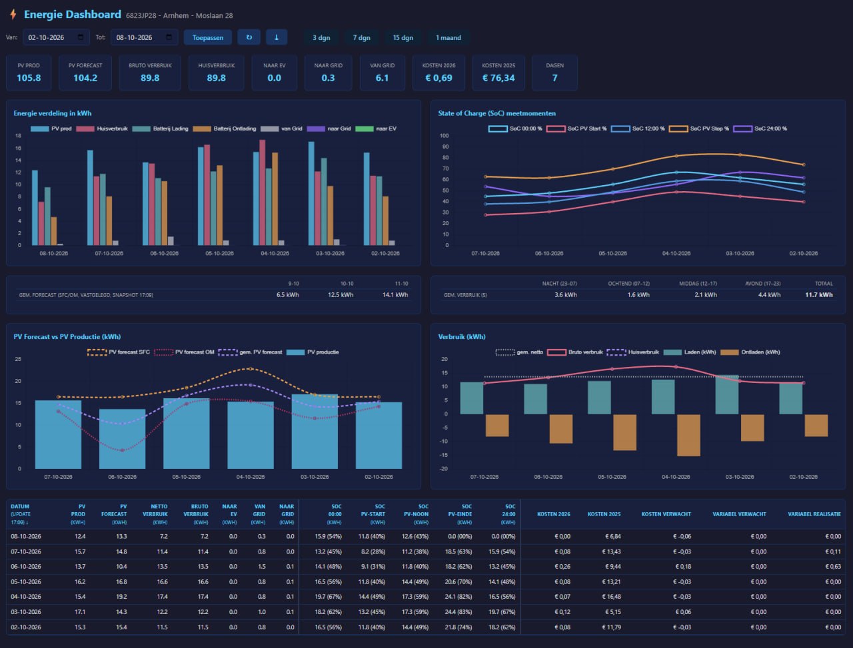
Task: Toggle the SoC 12:00 % legend entry
Action: click(x=638, y=129)
